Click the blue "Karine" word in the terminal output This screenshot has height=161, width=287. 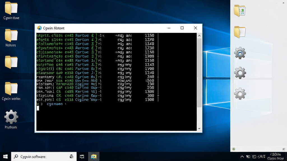click(82, 92)
